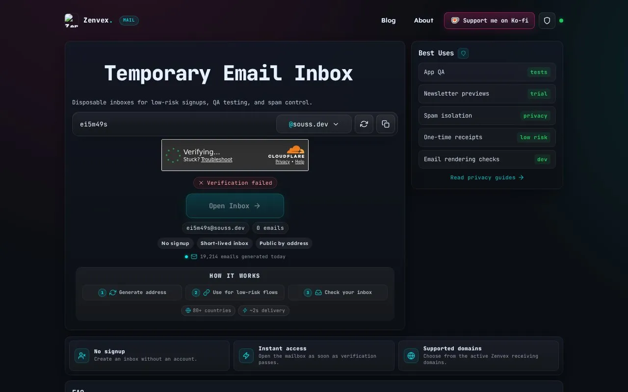Select the One-time receipts row
Image resolution: width=628 pixels, height=392 pixels.
[487, 137]
